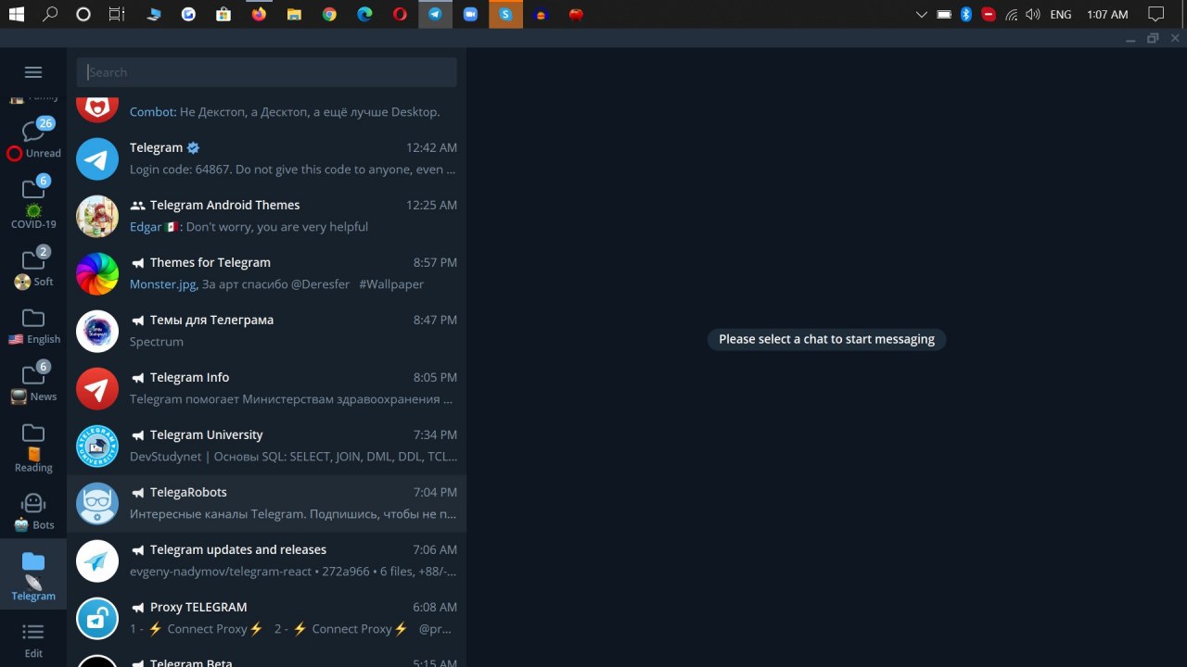Expand hidden system tray icons
Image resolution: width=1187 pixels, height=667 pixels.
click(x=921, y=14)
